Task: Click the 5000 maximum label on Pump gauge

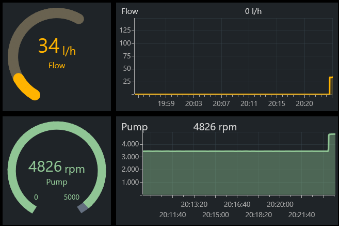Action: click(72, 197)
